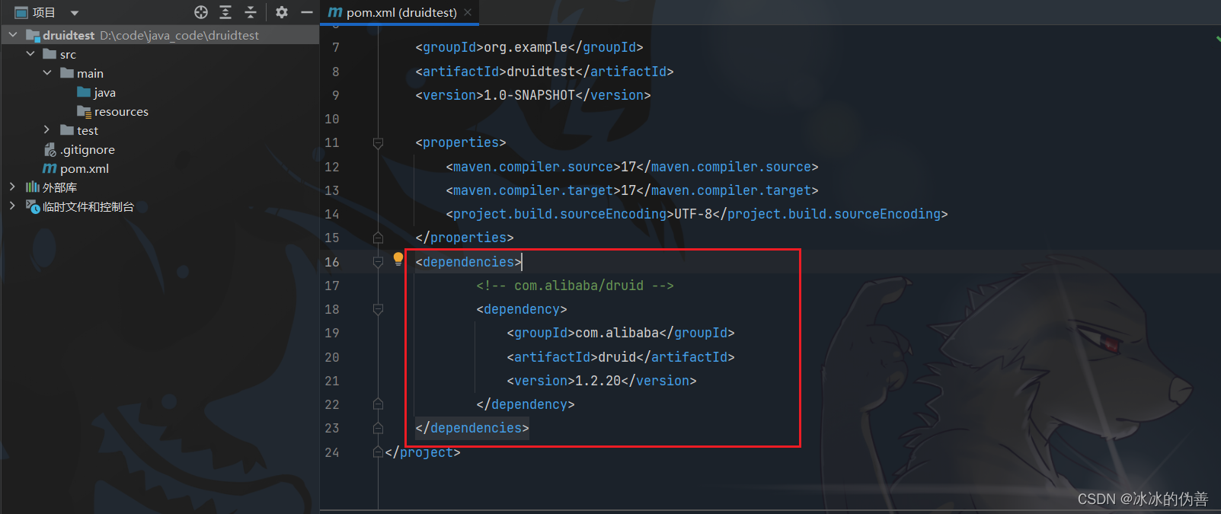This screenshot has height=514, width=1221.
Task: Click the org.example groupId text
Action: [526, 47]
